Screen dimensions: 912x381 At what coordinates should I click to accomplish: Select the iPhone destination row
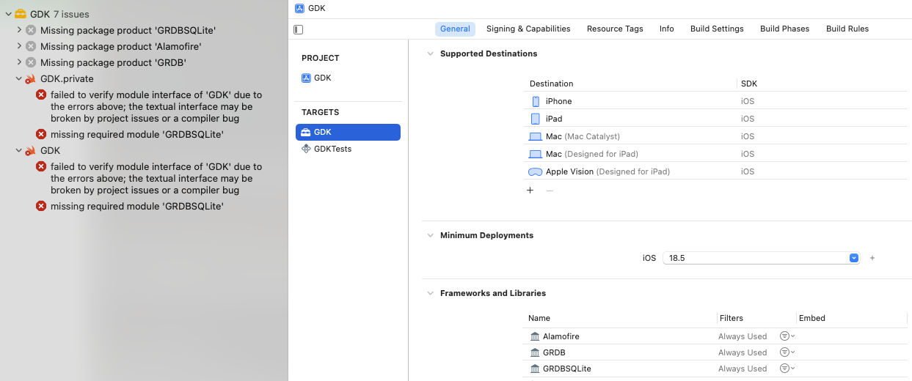715,101
